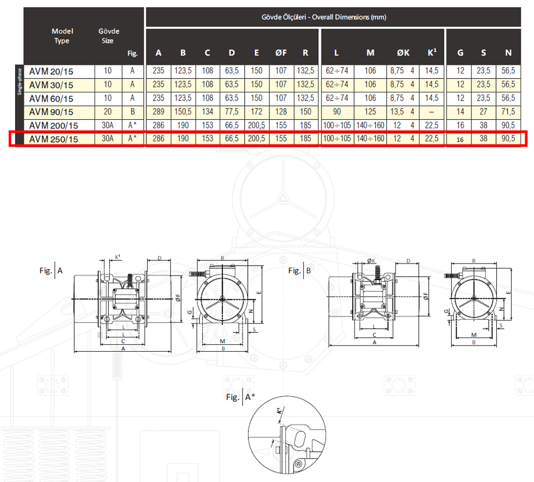Click the vertical 'Single-phase' side label
The width and height of the screenshot is (534, 482).
(20, 81)
